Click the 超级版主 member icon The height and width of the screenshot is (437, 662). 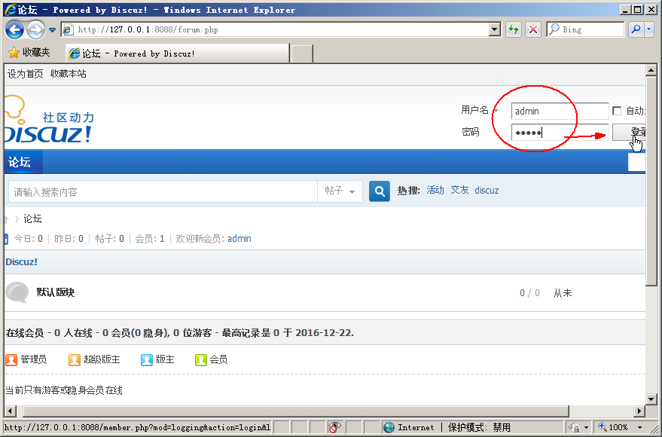[x=75, y=359]
